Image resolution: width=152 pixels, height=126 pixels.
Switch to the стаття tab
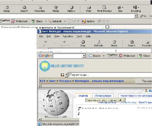click(x=83, y=96)
